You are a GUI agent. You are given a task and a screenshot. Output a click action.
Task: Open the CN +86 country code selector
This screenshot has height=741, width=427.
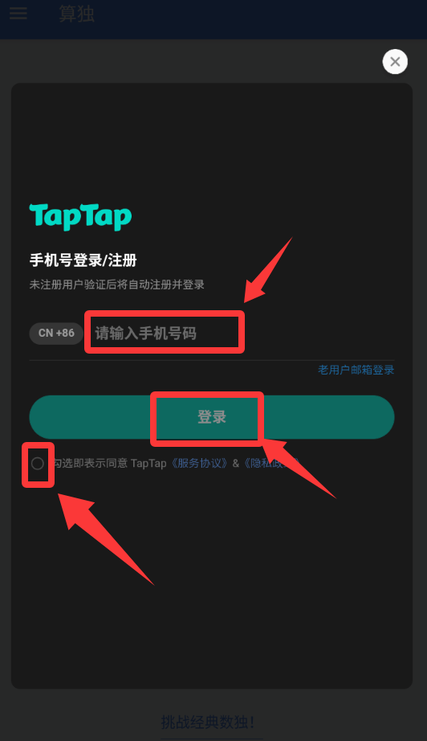tap(56, 334)
